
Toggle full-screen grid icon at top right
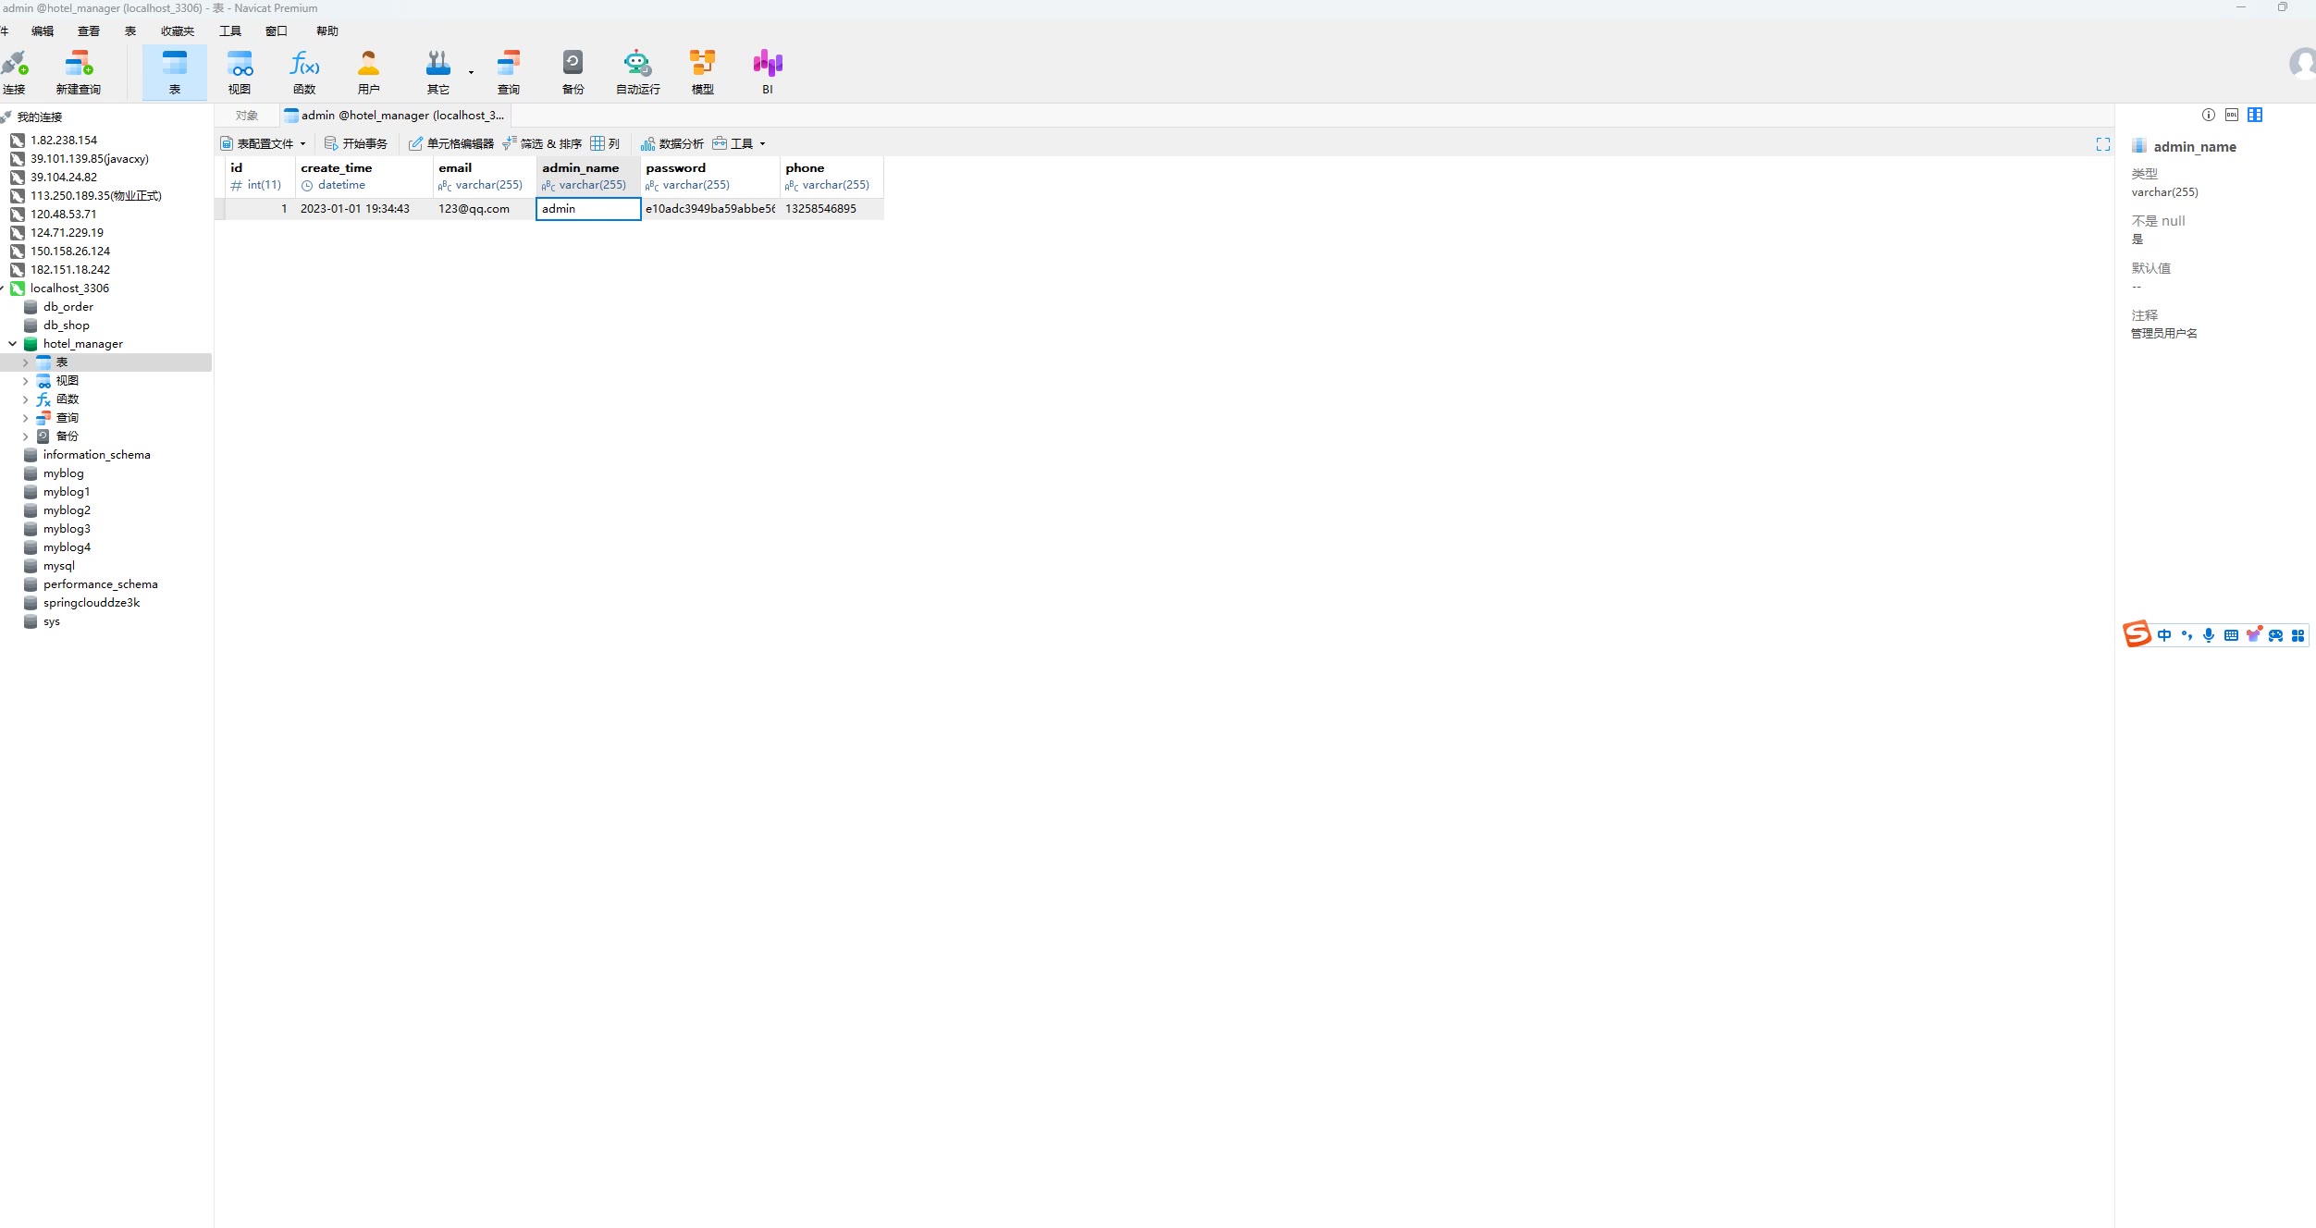pyautogui.click(x=2102, y=144)
